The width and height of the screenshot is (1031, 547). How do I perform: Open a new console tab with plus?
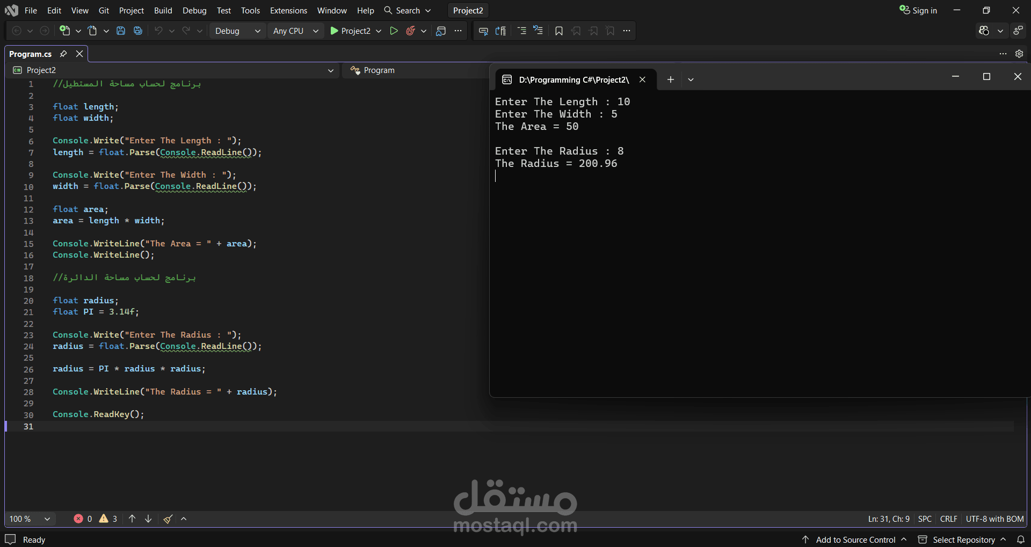coord(671,79)
